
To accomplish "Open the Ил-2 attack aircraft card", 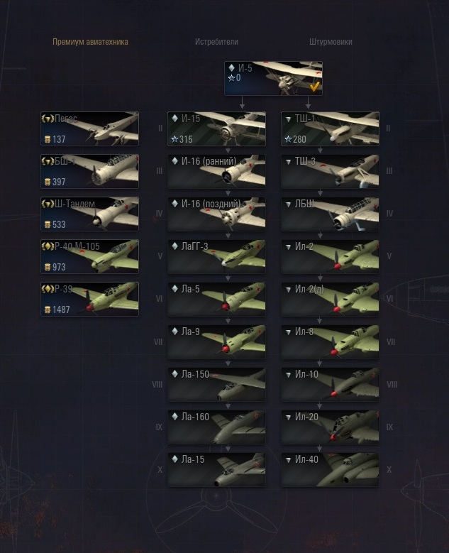I will point(330,256).
